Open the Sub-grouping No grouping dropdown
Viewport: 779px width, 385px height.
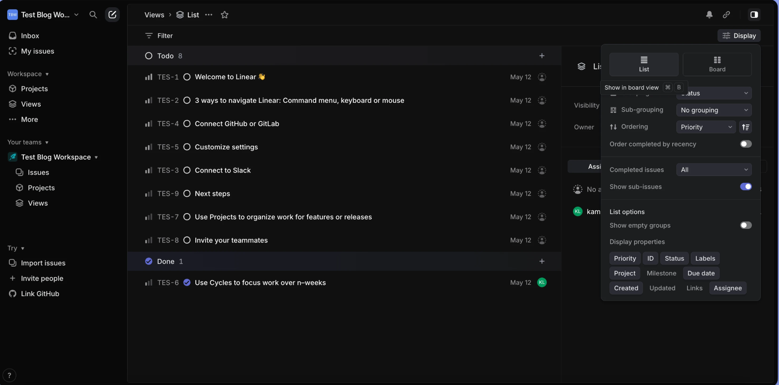(x=714, y=110)
